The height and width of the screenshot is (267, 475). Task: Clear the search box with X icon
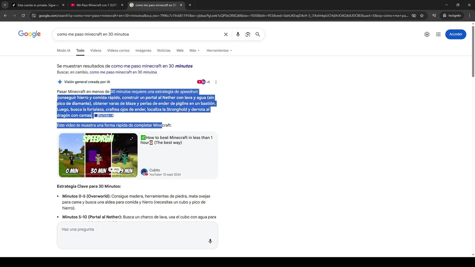(226, 34)
